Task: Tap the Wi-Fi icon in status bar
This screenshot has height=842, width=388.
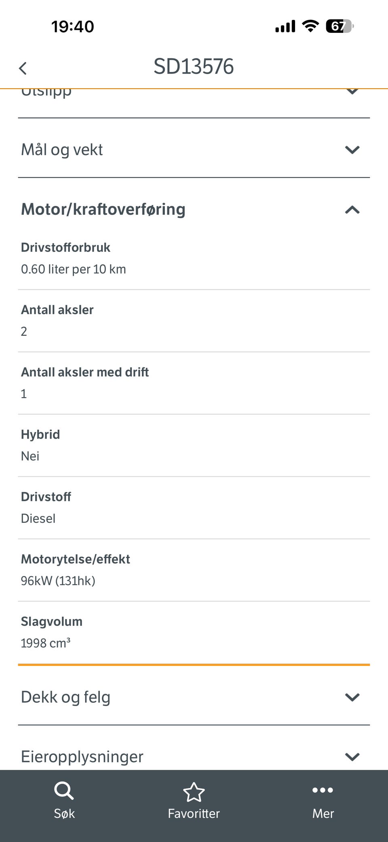Action: [310, 26]
